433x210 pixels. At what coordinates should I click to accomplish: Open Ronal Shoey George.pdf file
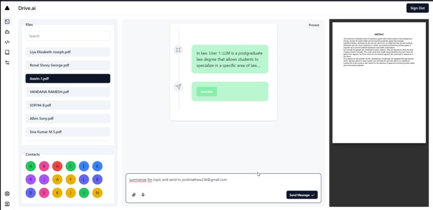pos(68,65)
